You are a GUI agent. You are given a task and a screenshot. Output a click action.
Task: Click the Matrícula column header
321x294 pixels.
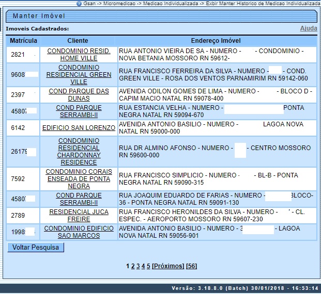tap(23, 41)
